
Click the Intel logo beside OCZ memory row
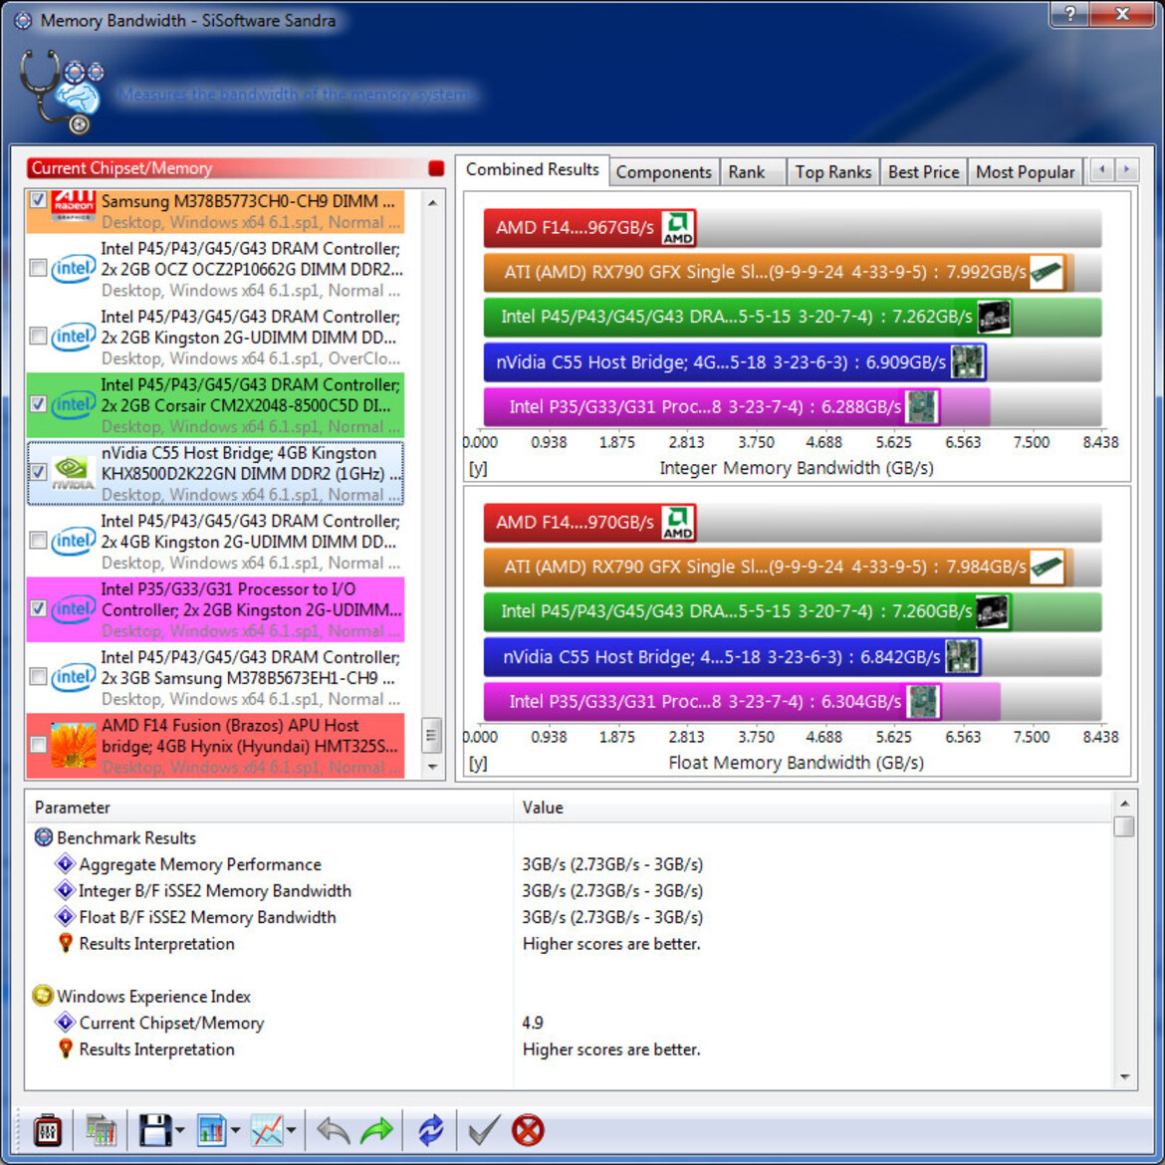[73, 268]
